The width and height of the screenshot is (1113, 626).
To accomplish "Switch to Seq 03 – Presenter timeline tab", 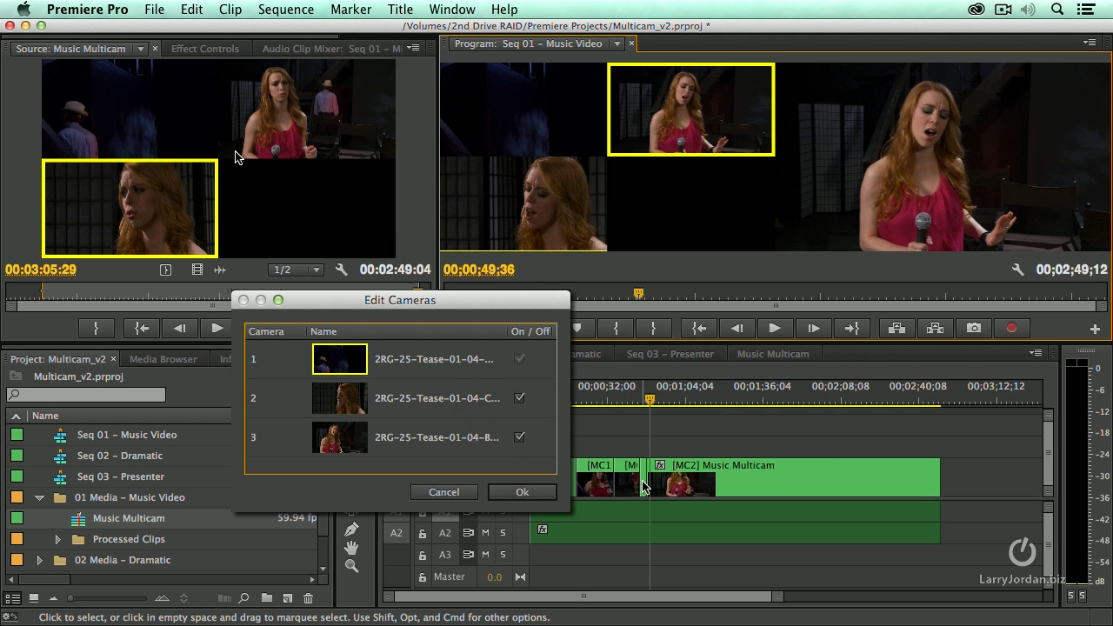I will (x=670, y=354).
